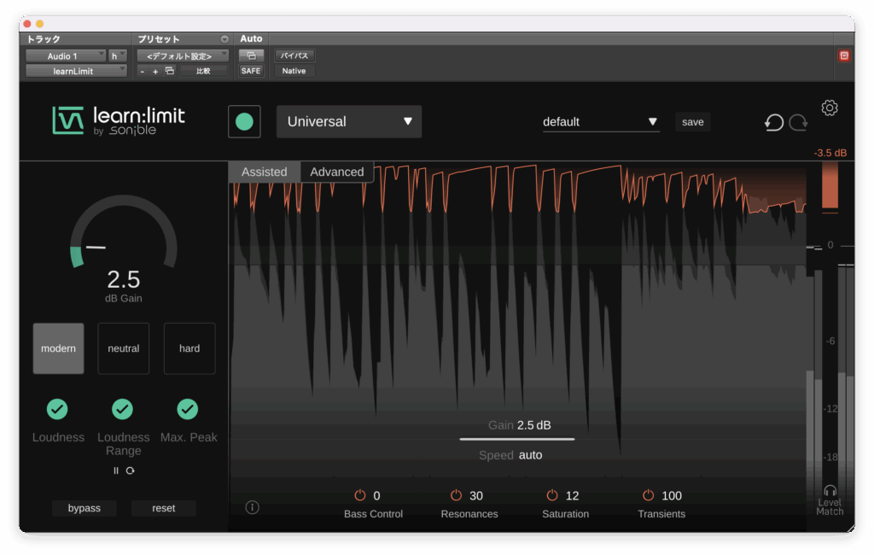Minimize the plugin window with the yellow button
Viewport: 874px width, 555px height.
(x=39, y=24)
